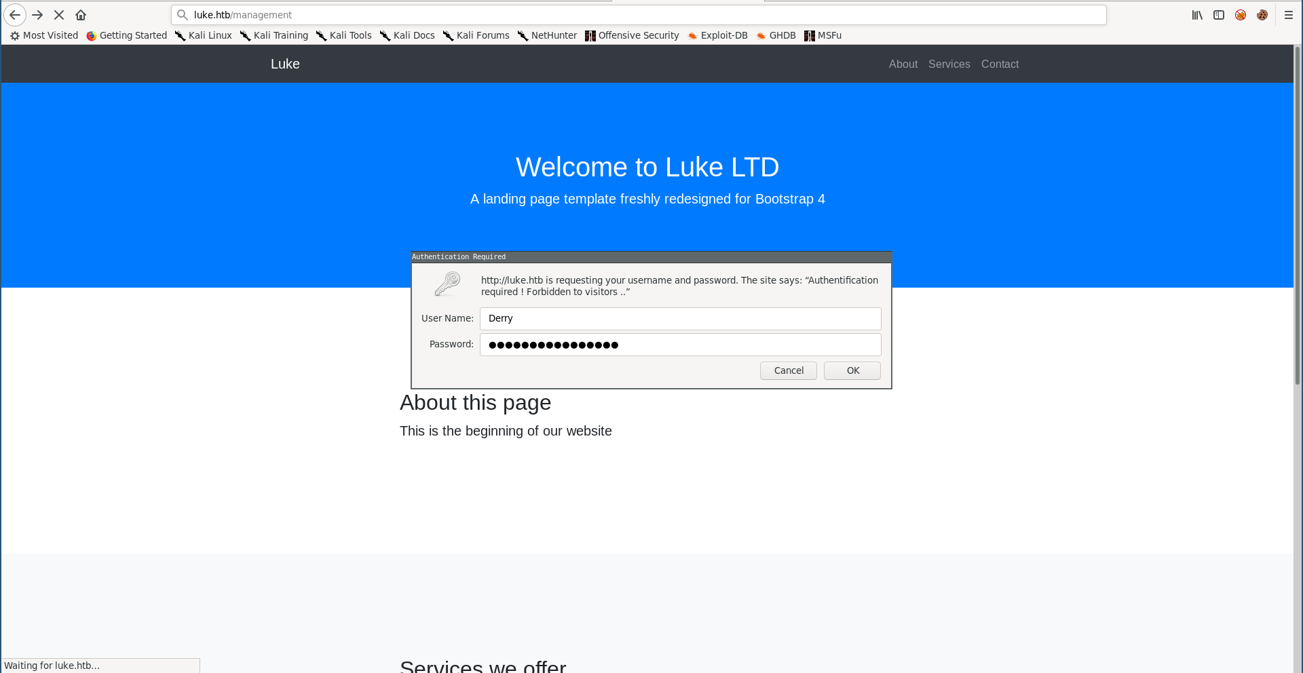The height and width of the screenshot is (673, 1303).
Task: Stop page loading with the X button
Action: [x=59, y=15]
